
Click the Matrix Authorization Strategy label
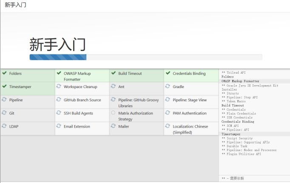click(x=136, y=116)
